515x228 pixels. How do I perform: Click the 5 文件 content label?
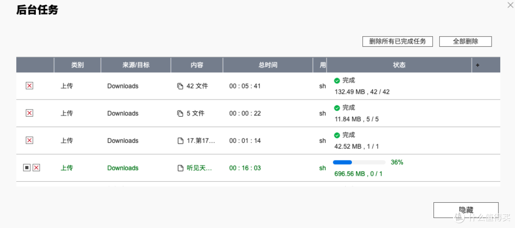pyautogui.click(x=196, y=113)
